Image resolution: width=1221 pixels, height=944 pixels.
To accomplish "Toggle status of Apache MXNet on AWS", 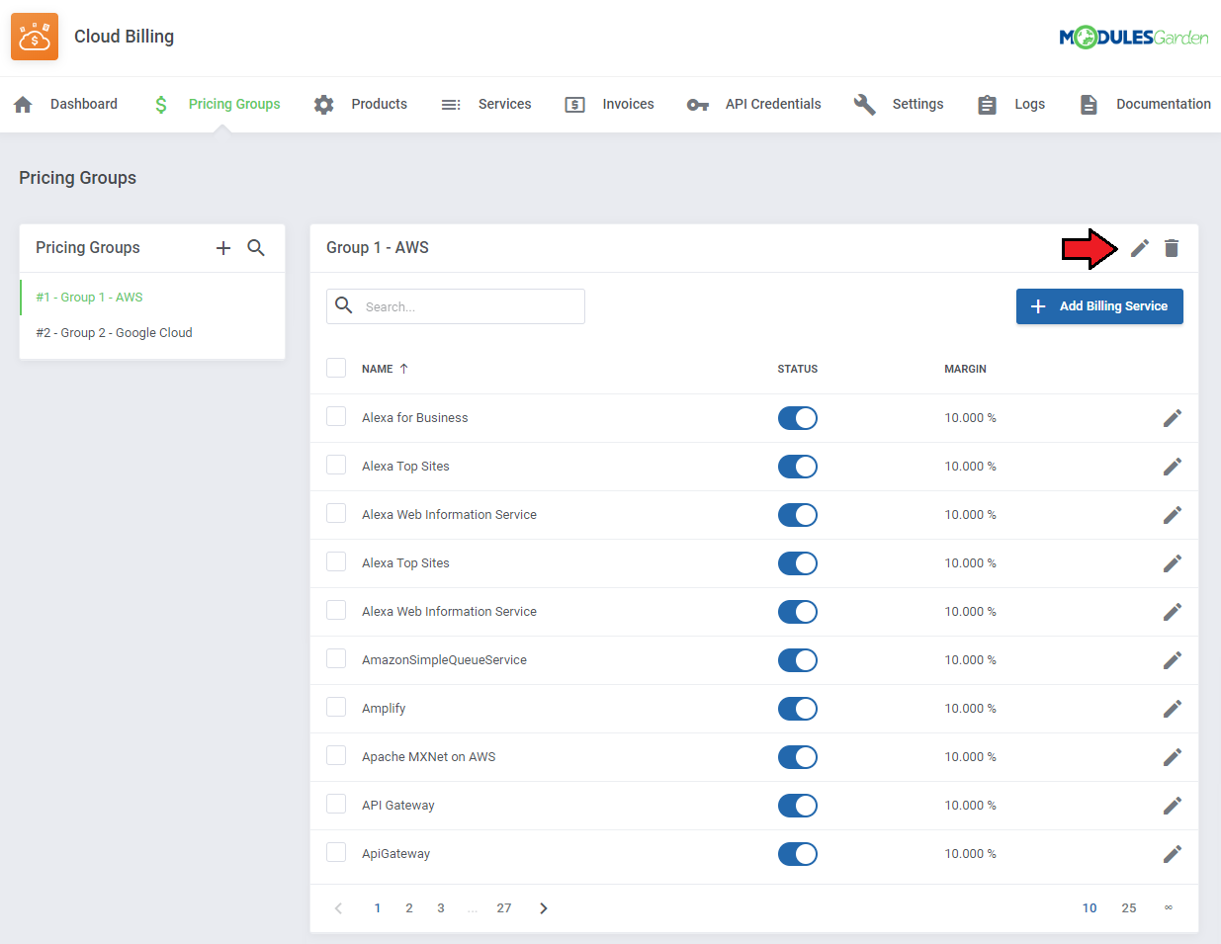I will (798, 757).
